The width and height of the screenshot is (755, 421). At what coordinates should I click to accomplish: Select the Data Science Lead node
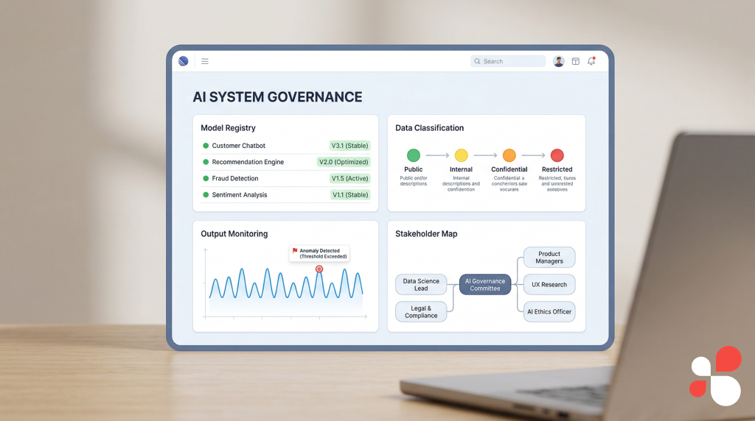pyautogui.click(x=421, y=285)
